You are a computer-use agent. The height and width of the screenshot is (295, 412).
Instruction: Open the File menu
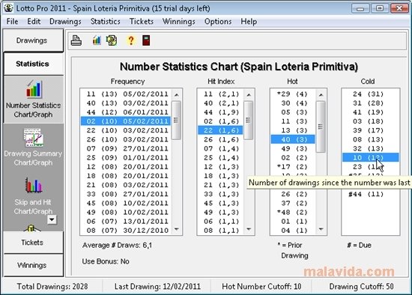(x=12, y=22)
